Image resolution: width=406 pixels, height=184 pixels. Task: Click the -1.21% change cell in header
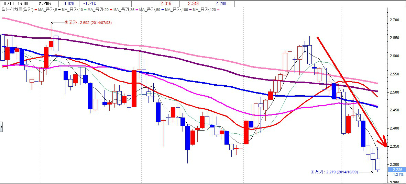pyautogui.click(x=89, y=3)
